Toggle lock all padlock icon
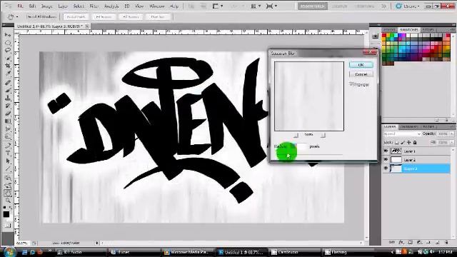Screen dimensions: 457x257 415,143
